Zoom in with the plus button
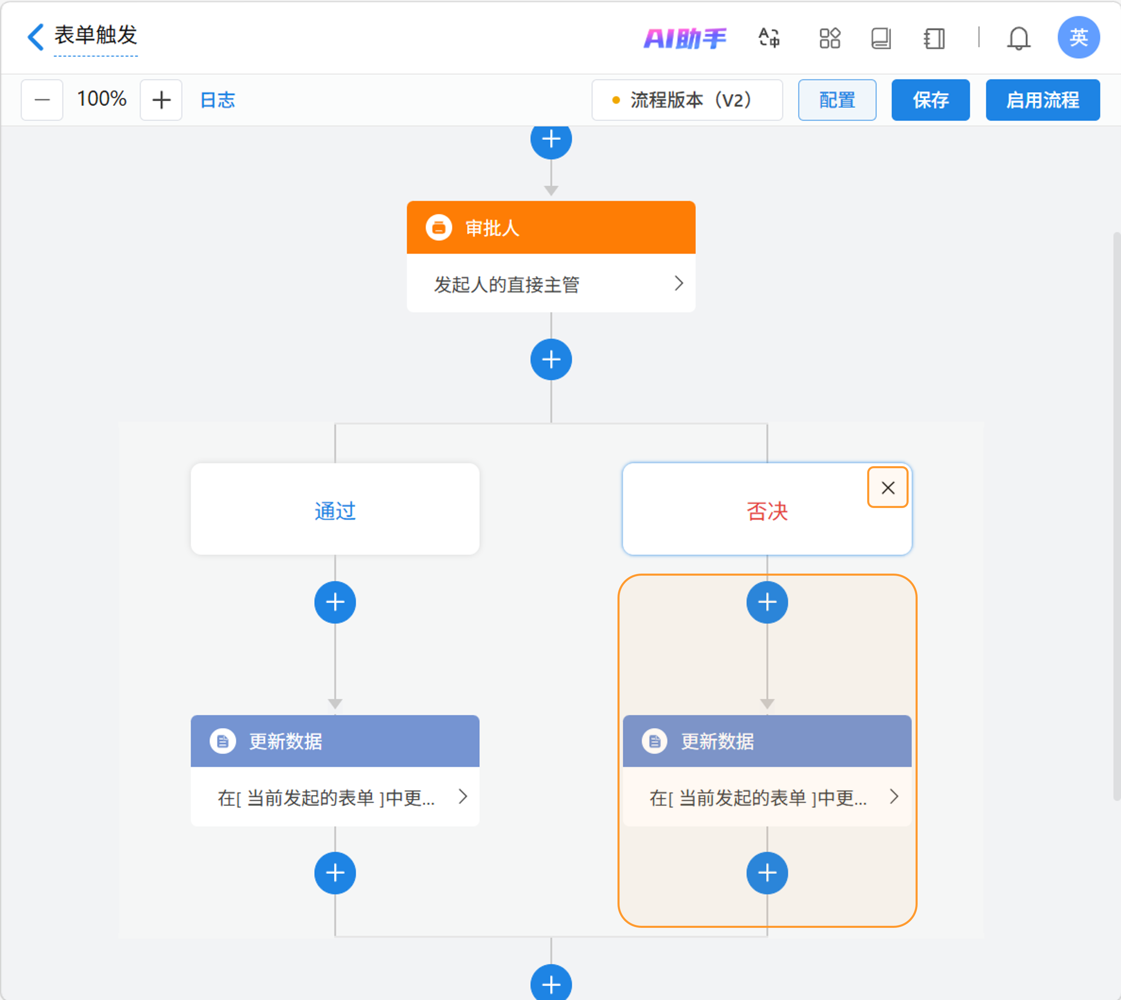The height and width of the screenshot is (1000, 1121). pyautogui.click(x=161, y=100)
